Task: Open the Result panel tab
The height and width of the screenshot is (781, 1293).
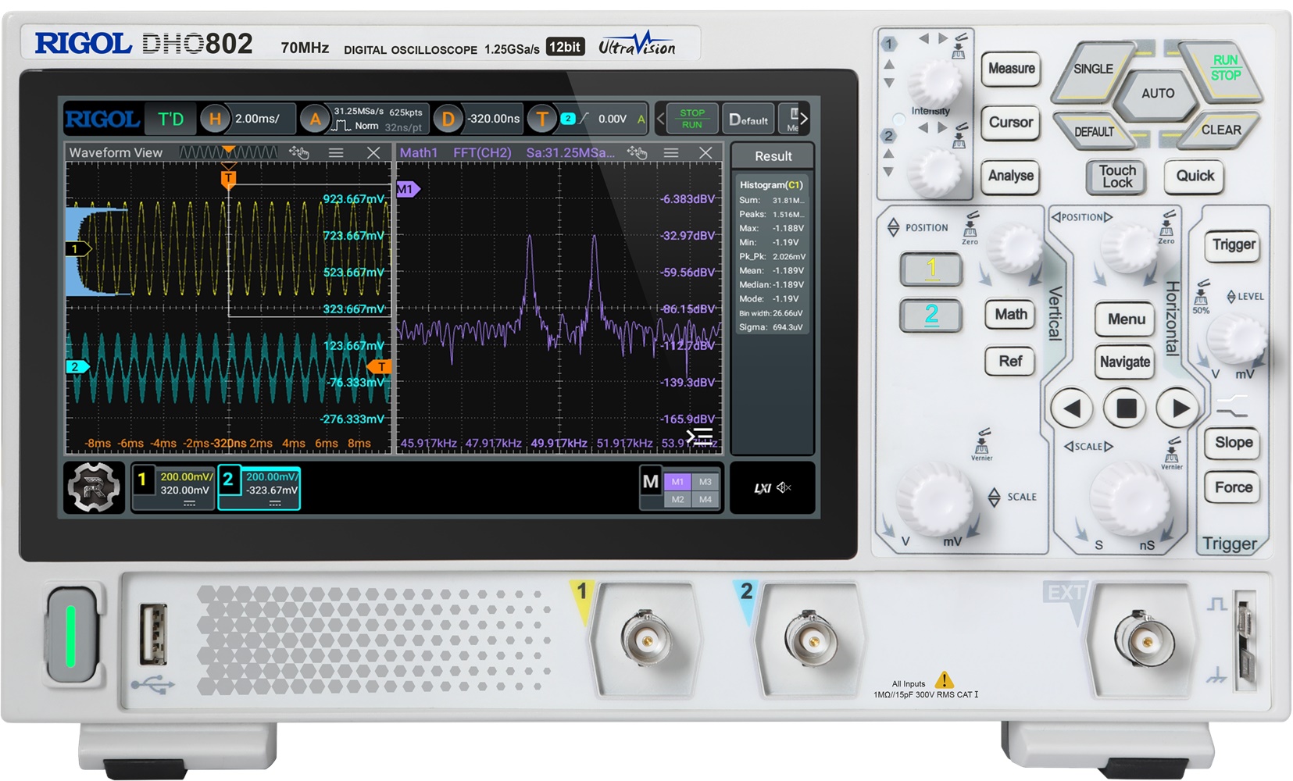Action: click(x=773, y=156)
